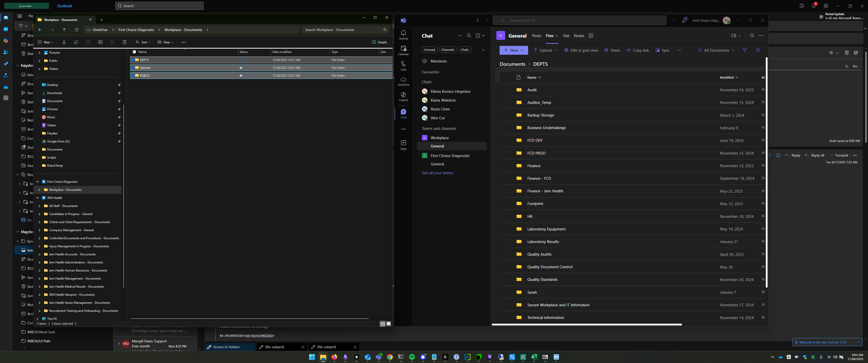This screenshot has width=868, height=363.
Task: Toggle the Unread filter chip in Teams Chat
Action: 429,50
